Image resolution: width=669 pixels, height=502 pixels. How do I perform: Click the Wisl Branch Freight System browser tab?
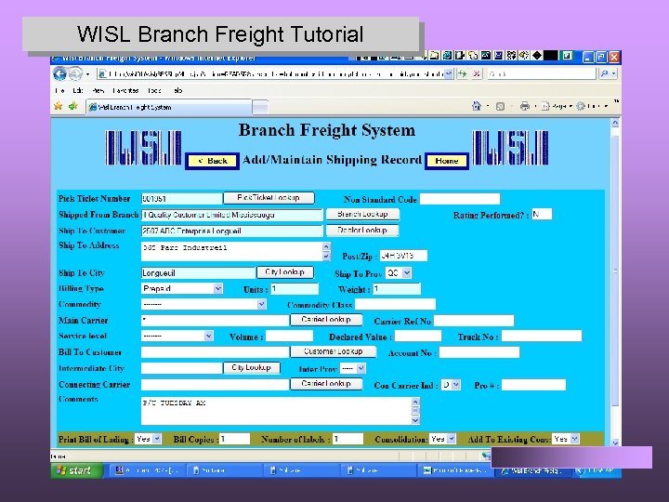(x=169, y=107)
